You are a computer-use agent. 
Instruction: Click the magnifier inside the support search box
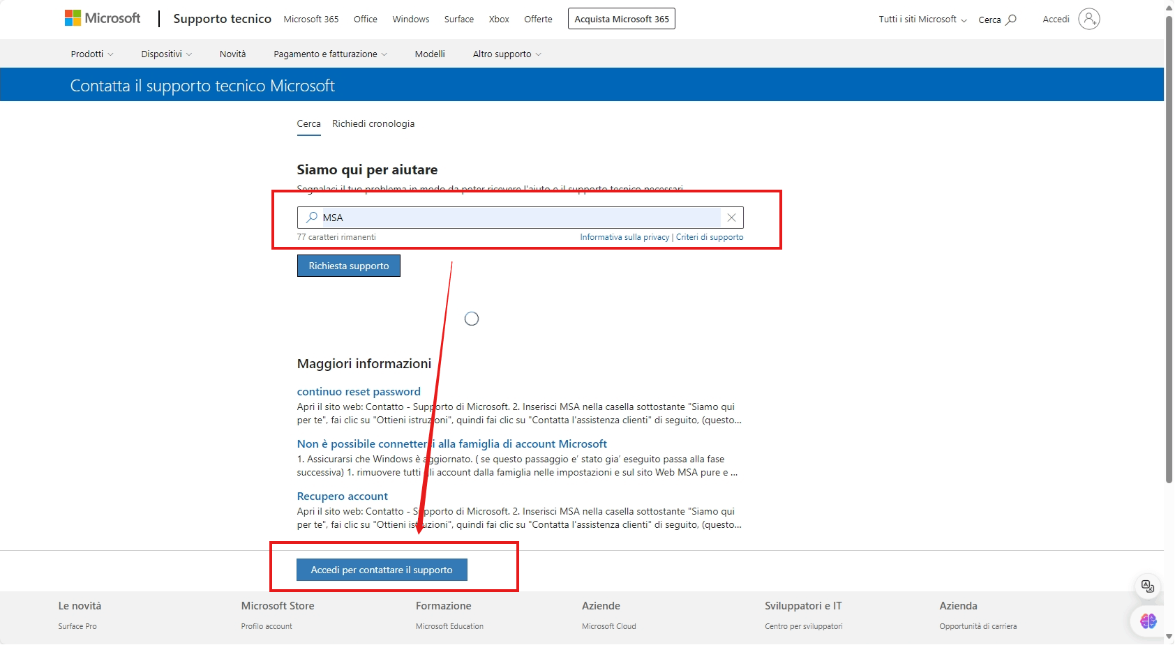click(x=312, y=218)
